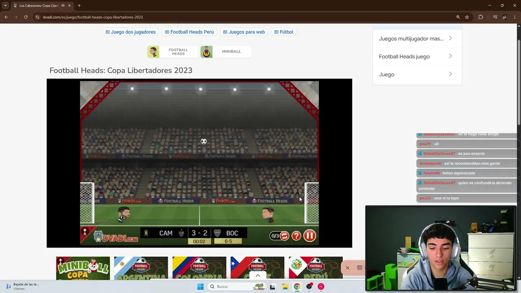The width and height of the screenshot is (521, 293).
Task: Open Football Heads Chile thumbnail
Action: tap(257, 268)
